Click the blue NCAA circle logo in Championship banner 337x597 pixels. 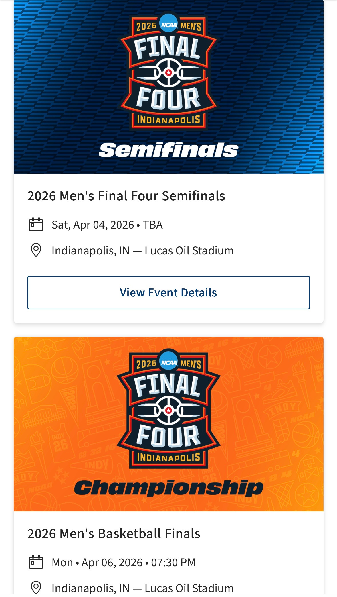[x=168, y=362]
